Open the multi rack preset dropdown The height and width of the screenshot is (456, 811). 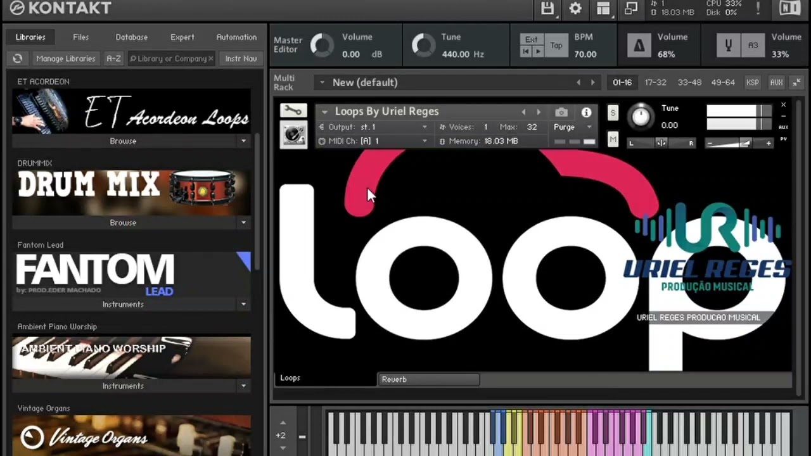click(322, 82)
